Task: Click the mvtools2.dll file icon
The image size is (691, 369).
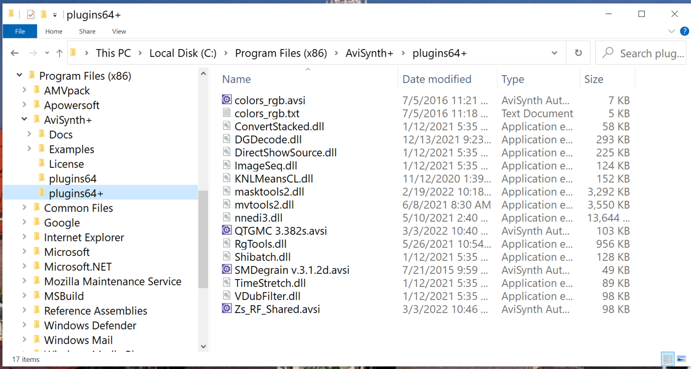Action: coord(227,204)
